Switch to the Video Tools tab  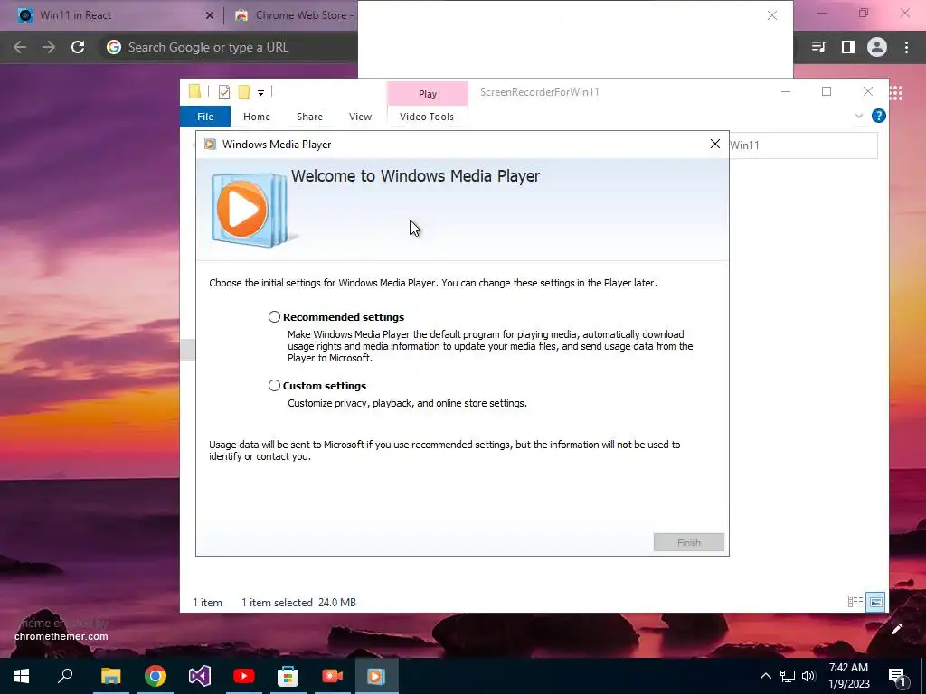coord(427,117)
